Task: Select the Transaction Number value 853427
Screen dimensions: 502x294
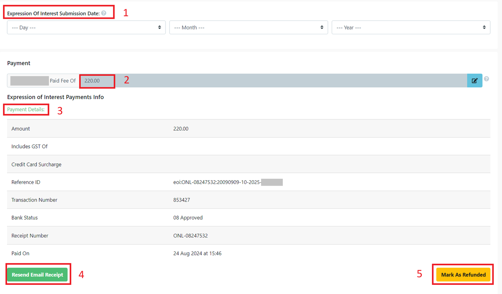Action: 182,199
